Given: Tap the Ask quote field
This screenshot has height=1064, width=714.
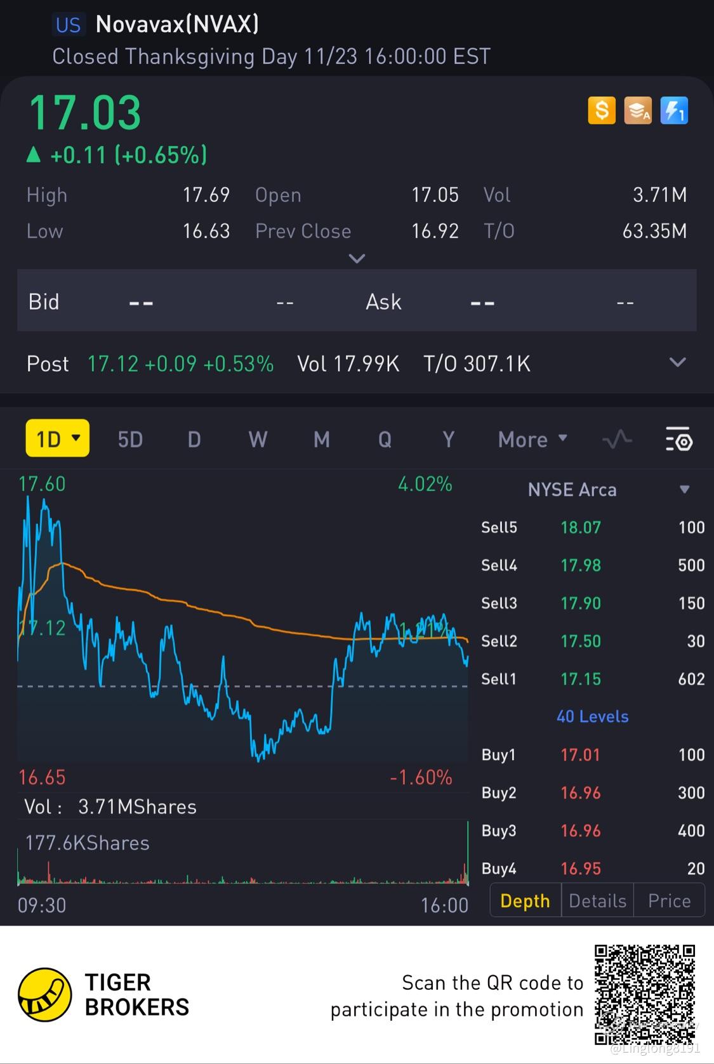Looking at the screenshot, I should (527, 301).
